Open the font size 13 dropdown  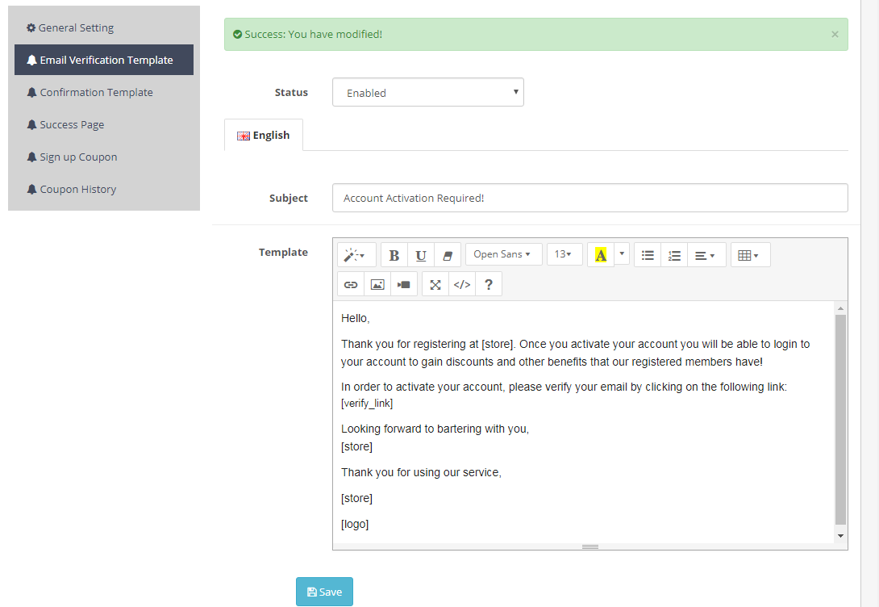point(564,254)
